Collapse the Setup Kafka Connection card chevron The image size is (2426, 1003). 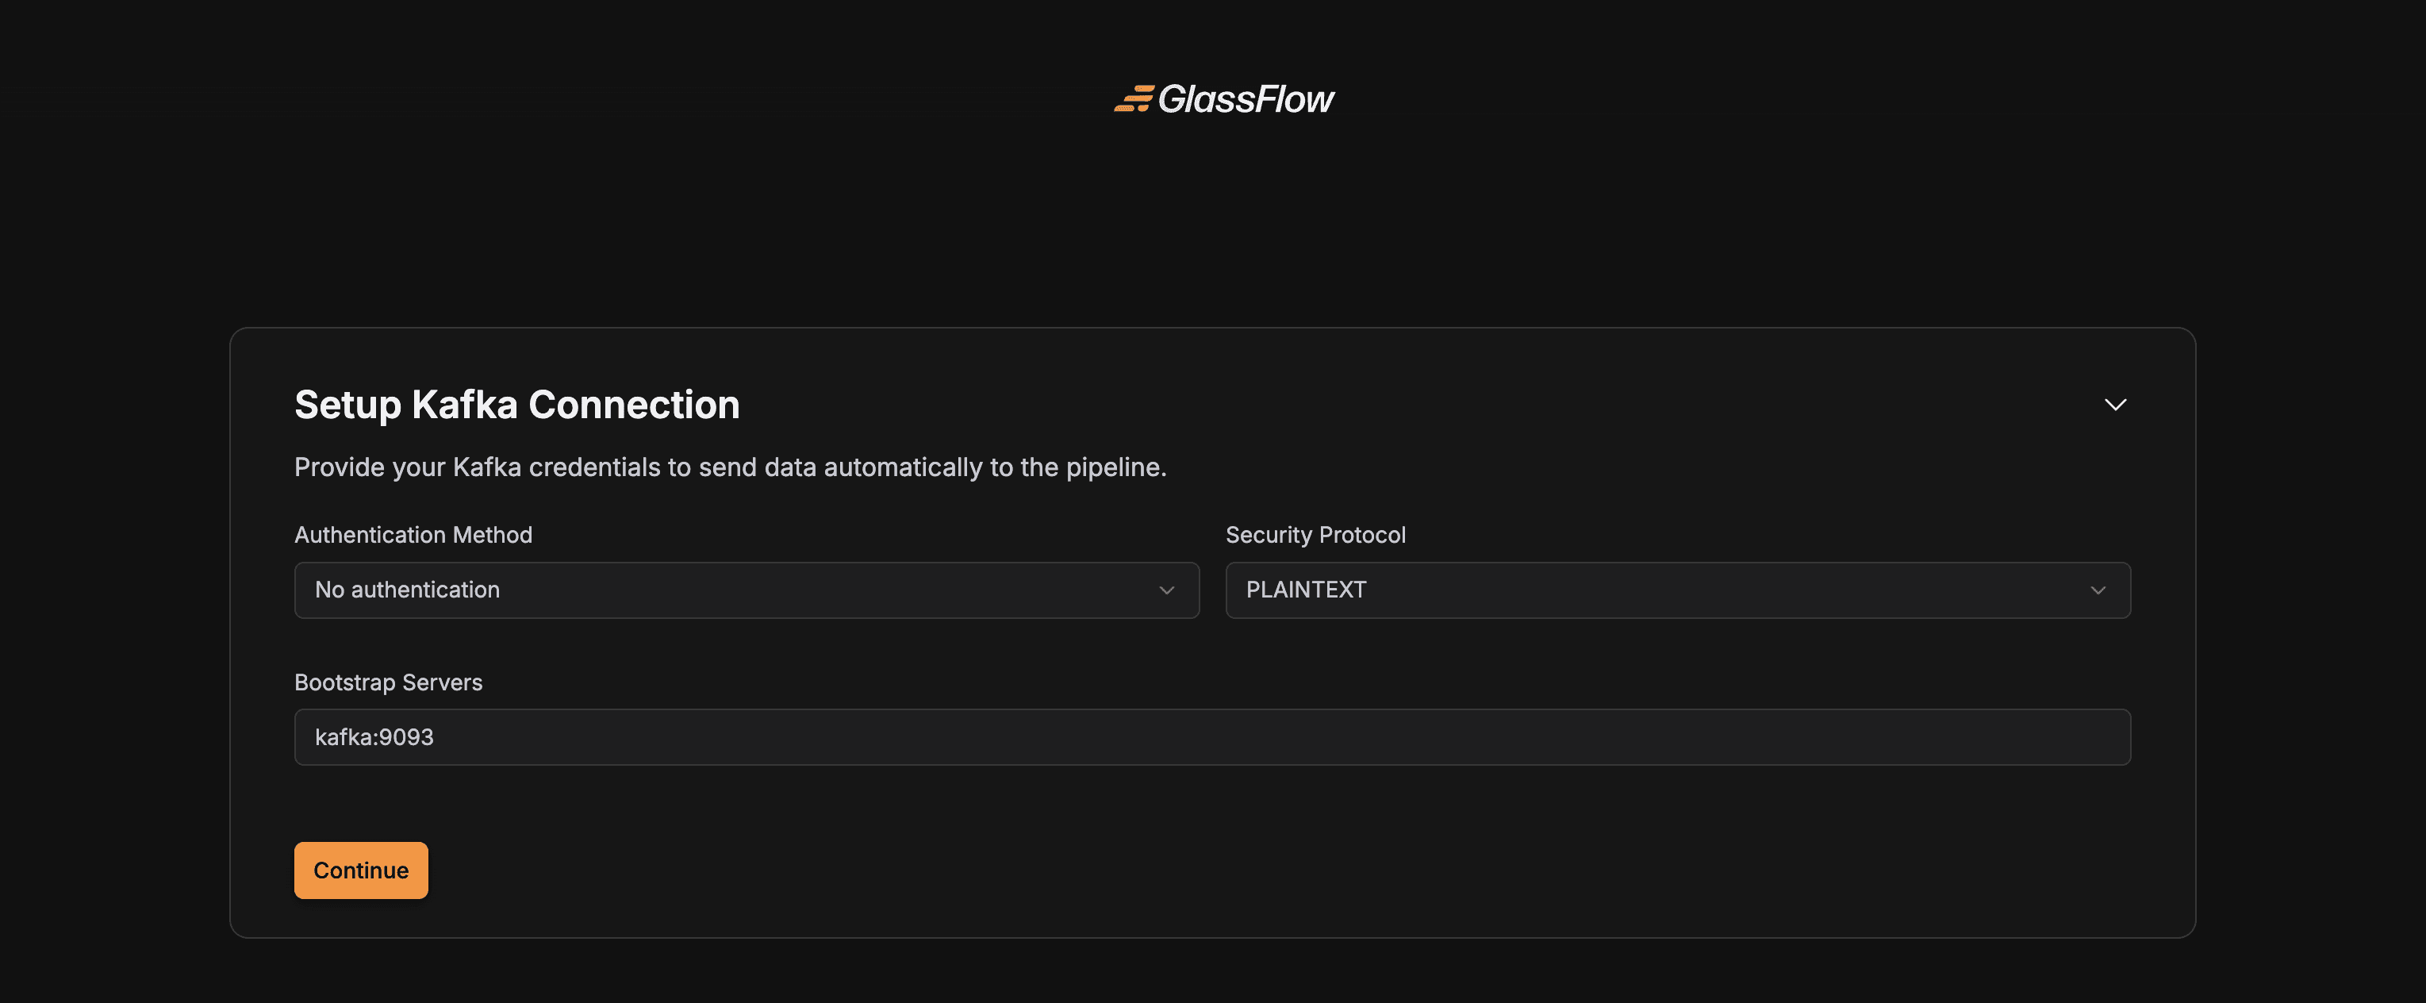click(x=2115, y=405)
